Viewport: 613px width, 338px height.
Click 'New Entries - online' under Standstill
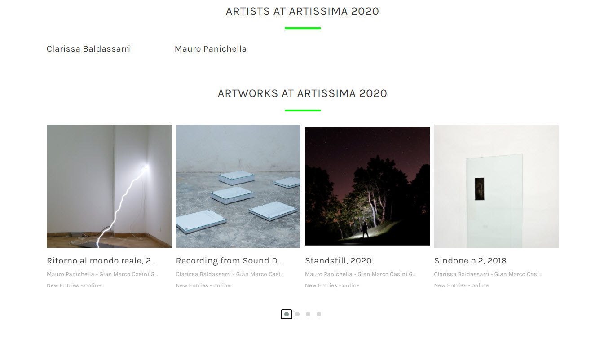(332, 285)
